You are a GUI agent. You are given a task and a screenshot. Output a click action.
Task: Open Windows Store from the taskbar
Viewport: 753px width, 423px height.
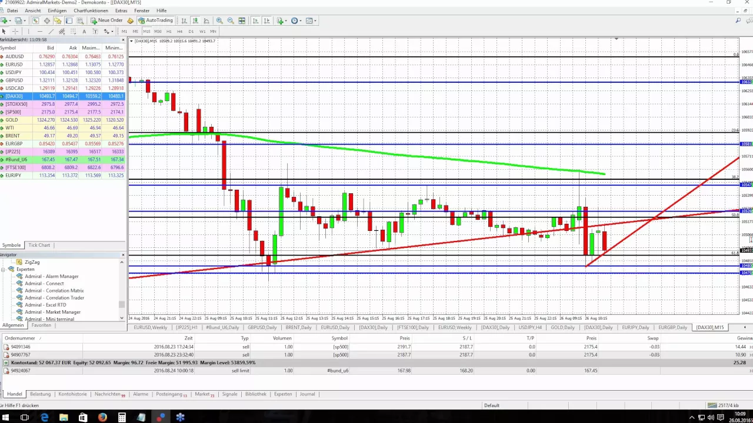click(x=83, y=418)
